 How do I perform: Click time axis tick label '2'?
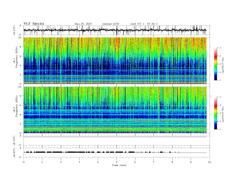[x=61, y=162]
